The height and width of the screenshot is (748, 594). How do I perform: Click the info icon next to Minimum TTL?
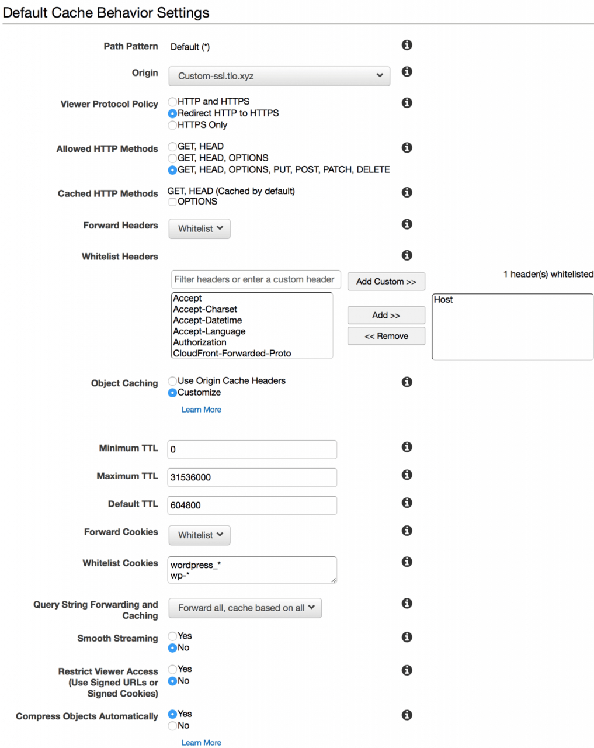pos(407,446)
